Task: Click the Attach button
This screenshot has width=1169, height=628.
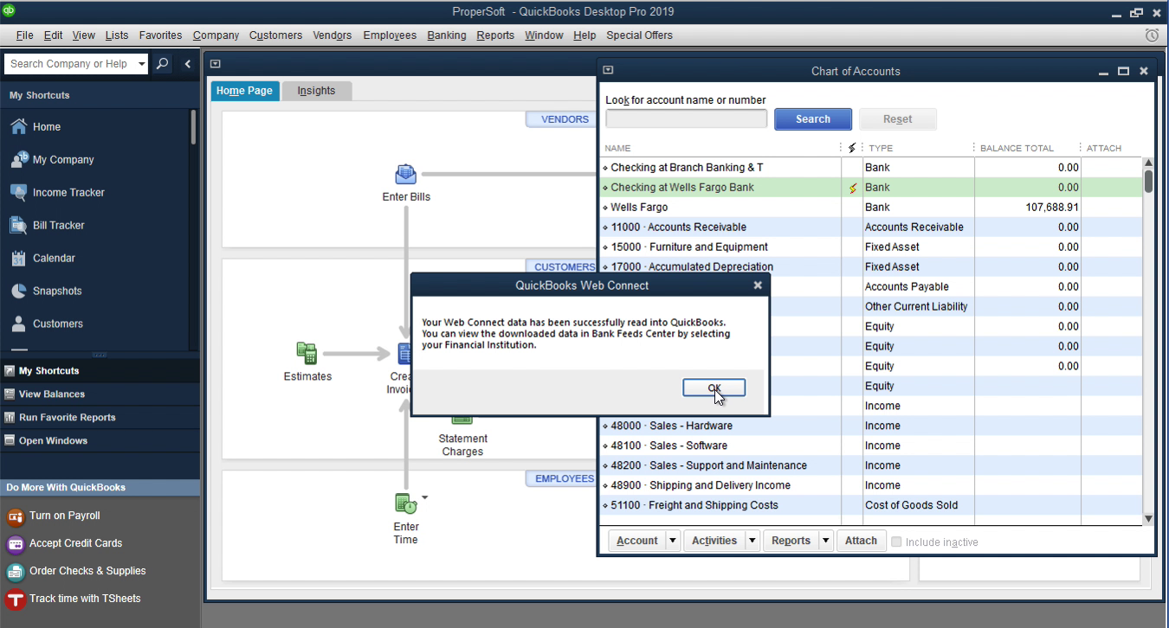Action: (x=861, y=541)
